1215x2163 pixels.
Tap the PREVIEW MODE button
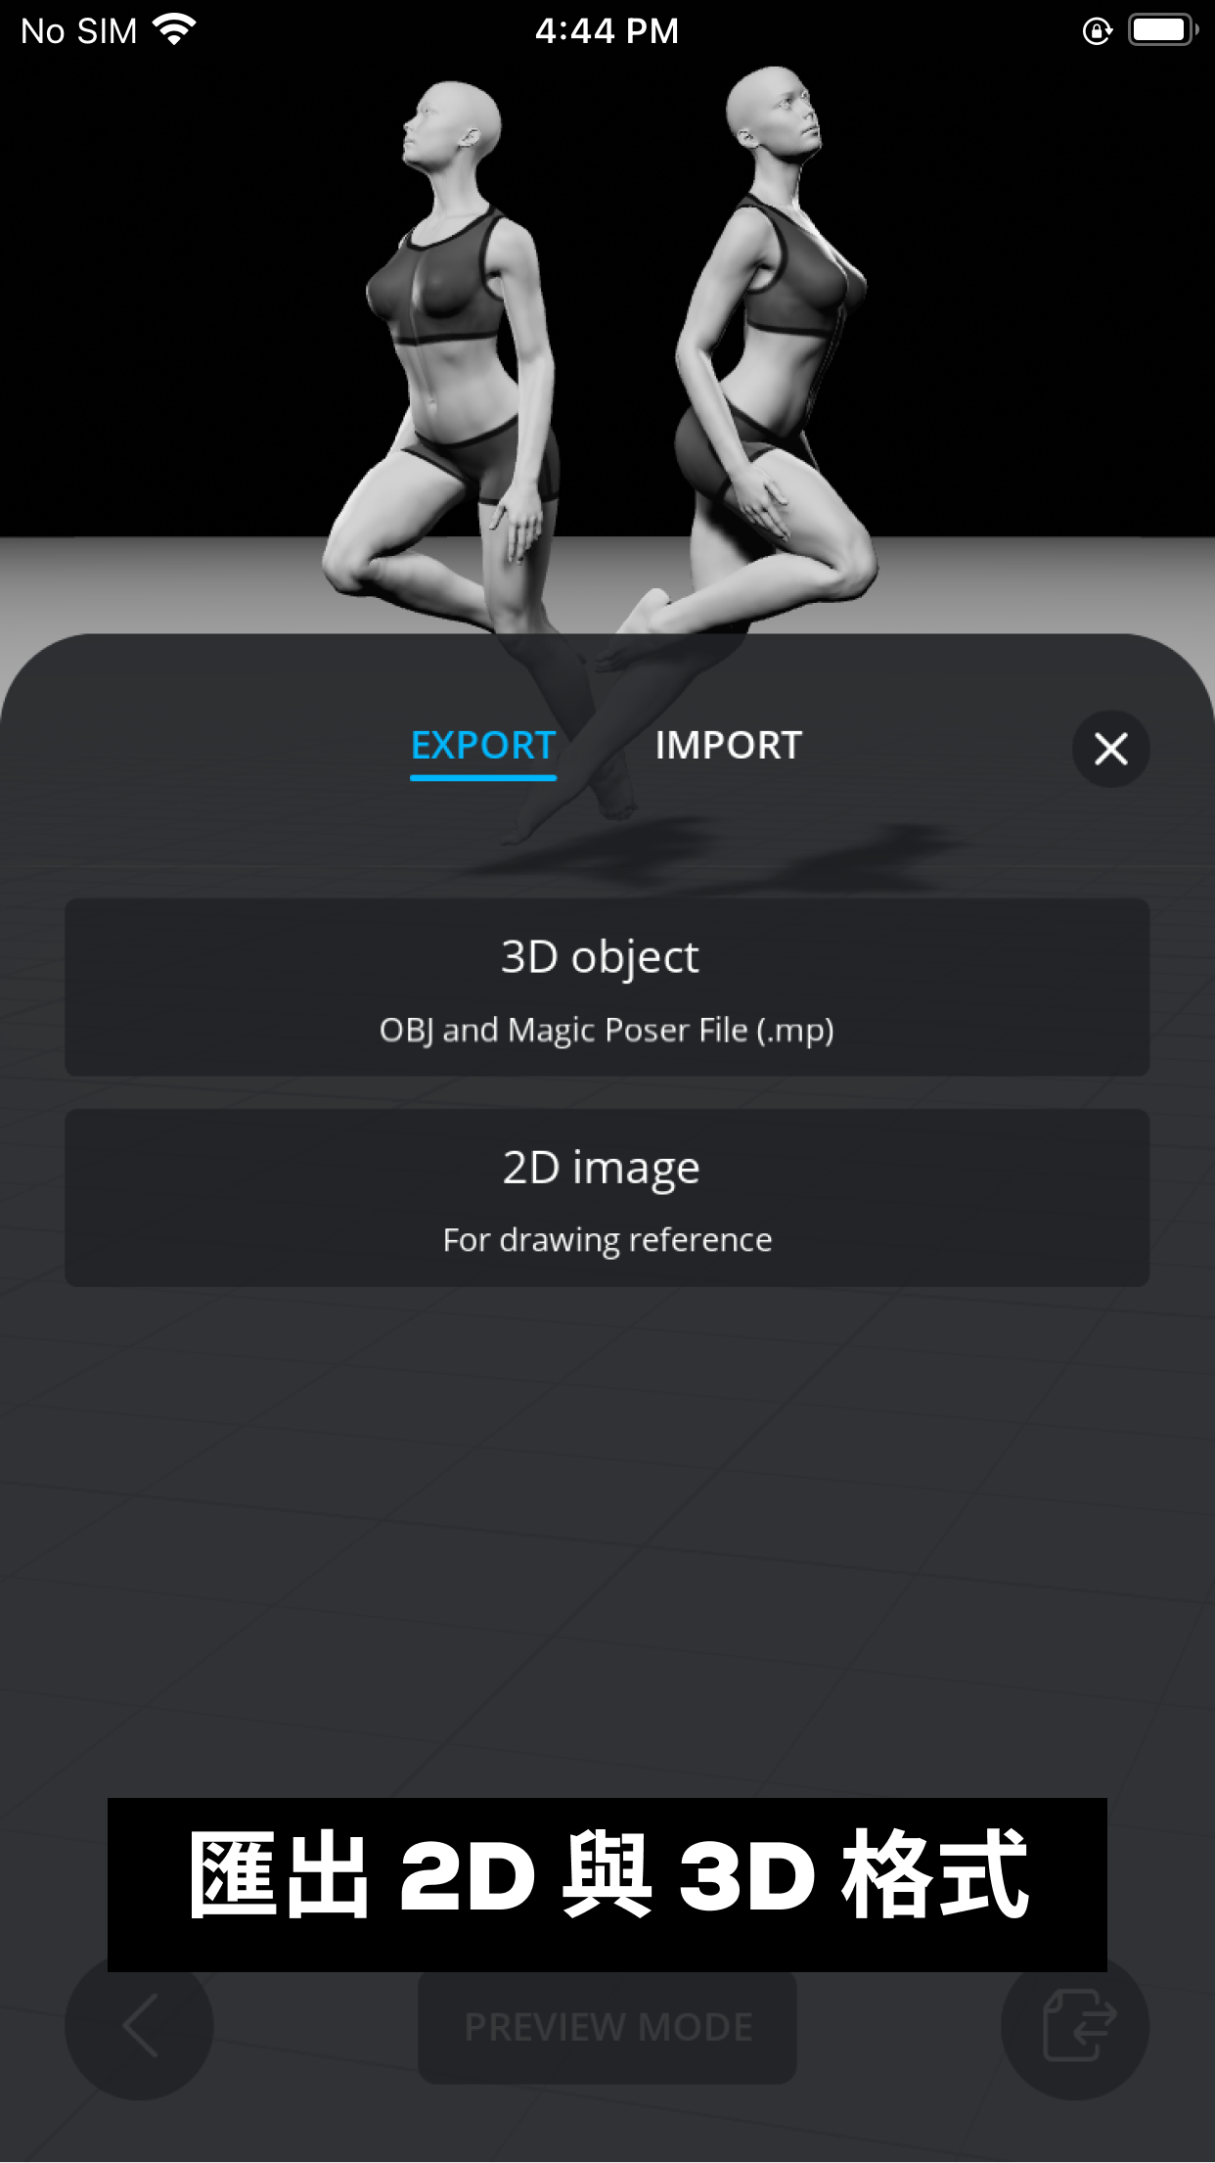(x=607, y=2026)
